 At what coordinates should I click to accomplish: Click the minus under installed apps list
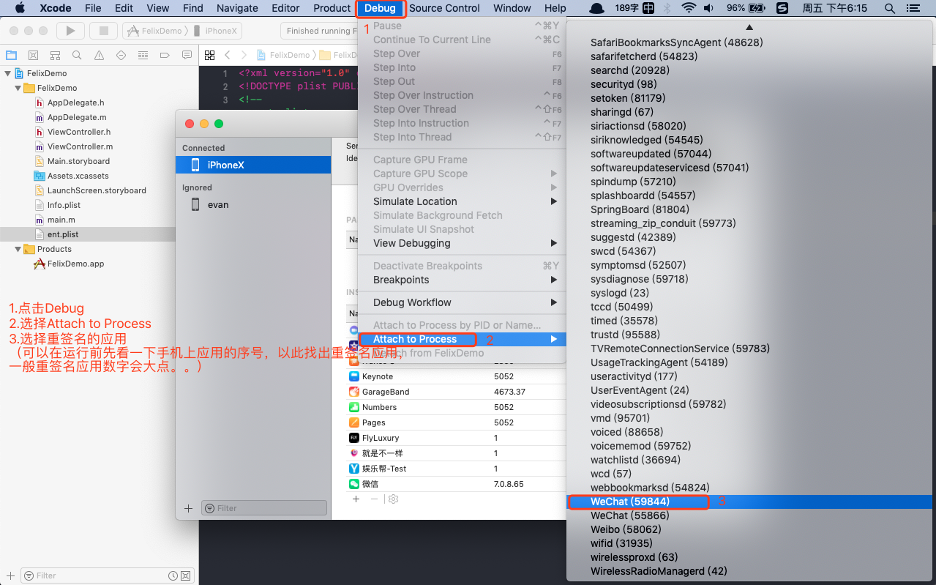pyautogui.click(x=374, y=499)
